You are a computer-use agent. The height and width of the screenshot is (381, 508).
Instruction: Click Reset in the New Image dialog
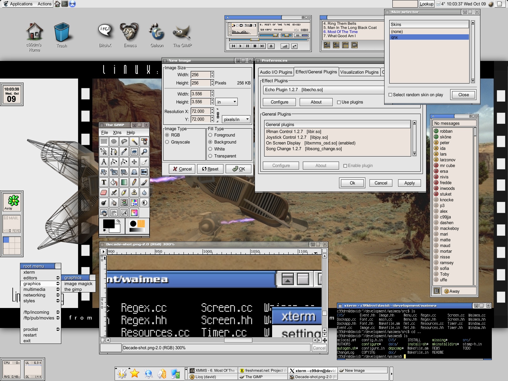click(x=210, y=169)
